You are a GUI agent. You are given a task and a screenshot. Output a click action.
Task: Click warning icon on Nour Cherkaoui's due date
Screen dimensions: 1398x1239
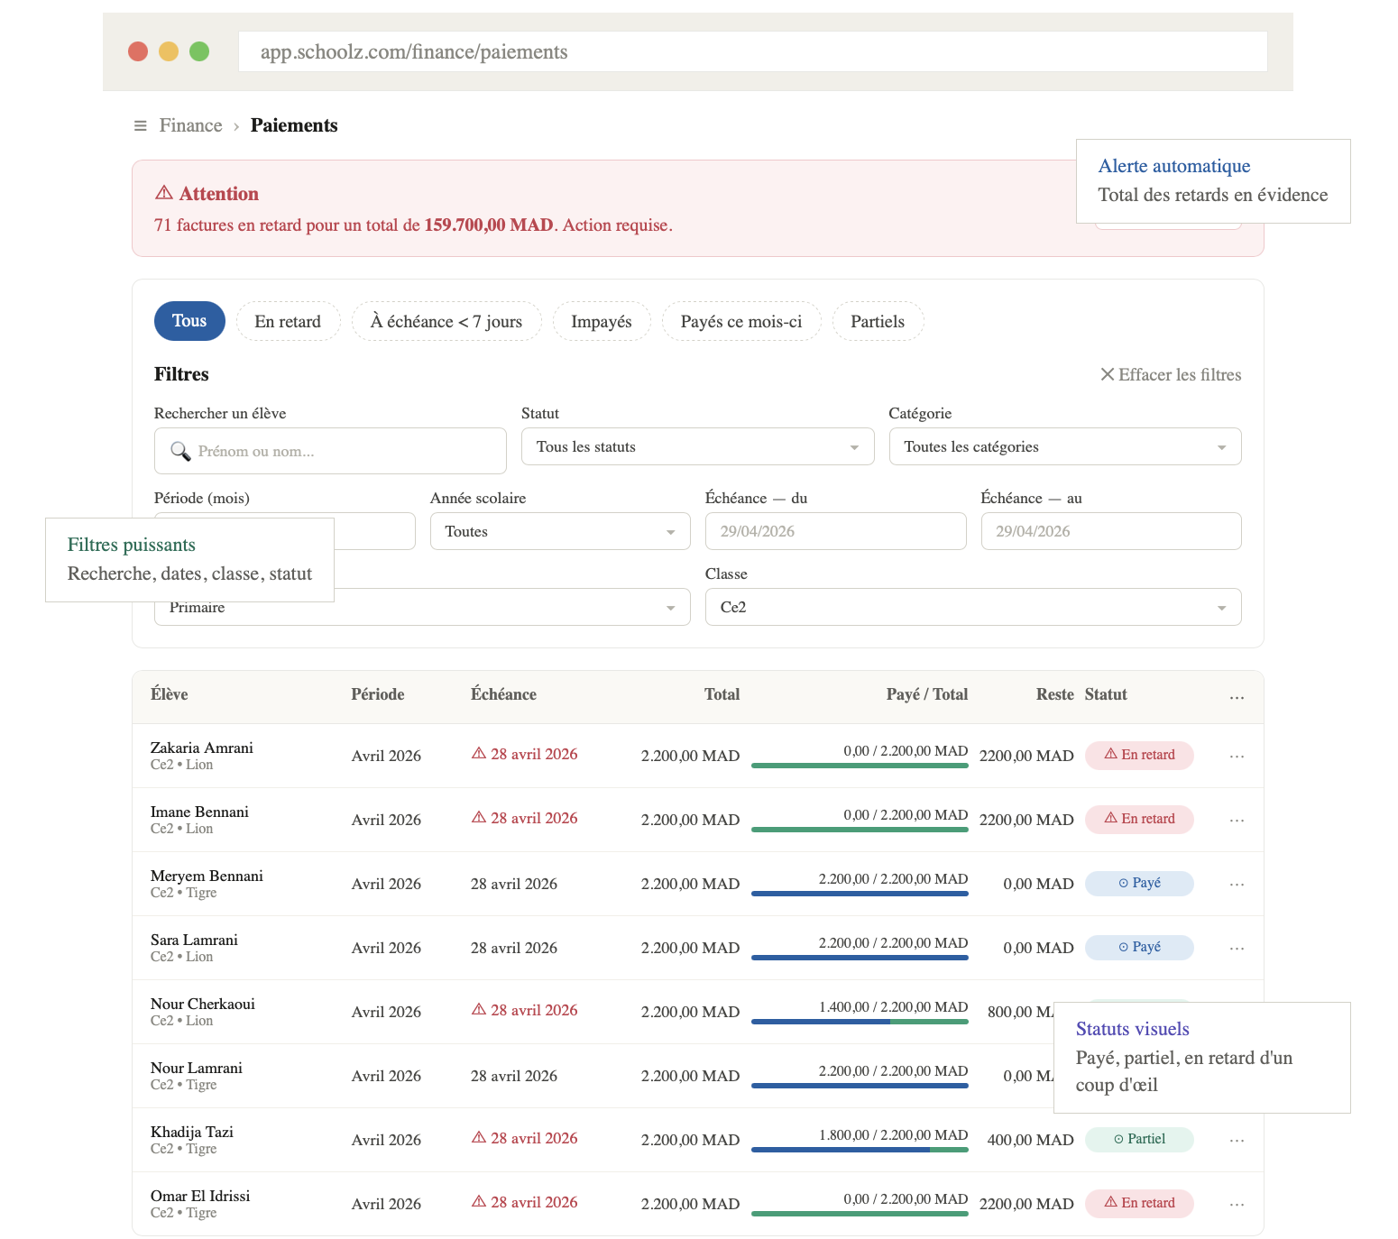click(x=479, y=1009)
